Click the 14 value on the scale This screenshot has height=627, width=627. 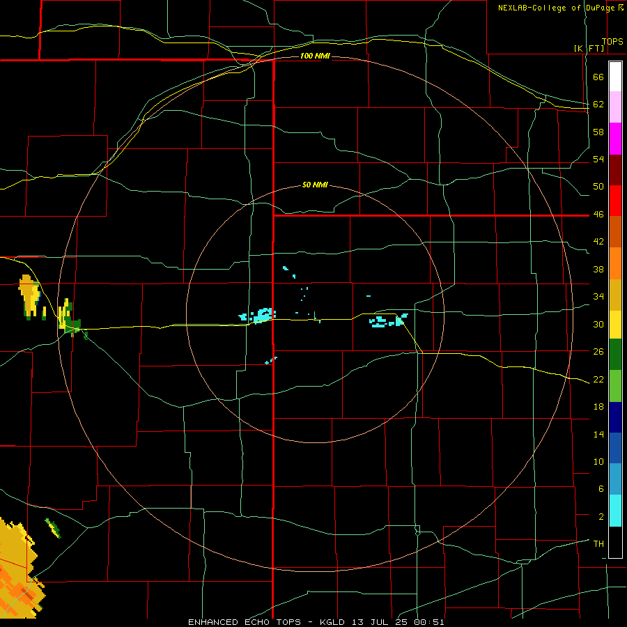pyautogui.click(x=598, y=434)
